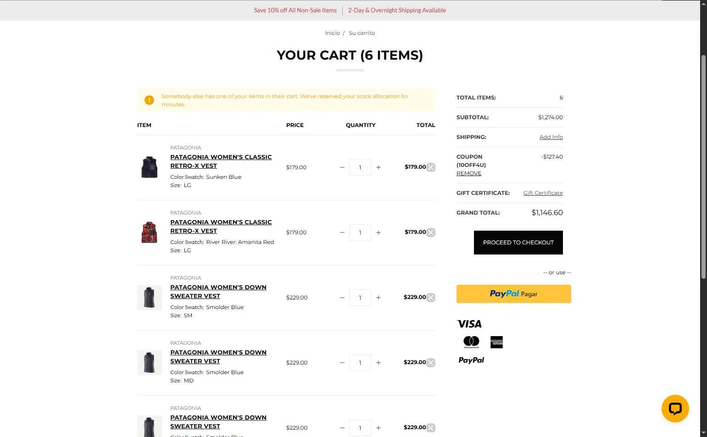707x437 pixels.
Task: Edit quantity field for Amanita Red vest
Action: pos(360,232)
